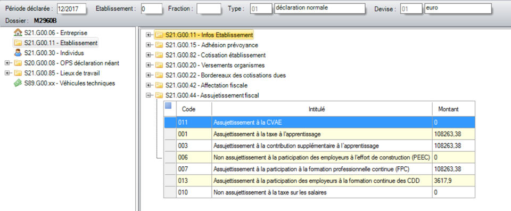This screenshot has width=511, height=211.
Task: Click the Véhicules techniques green icon
Action: click(18, 83)
